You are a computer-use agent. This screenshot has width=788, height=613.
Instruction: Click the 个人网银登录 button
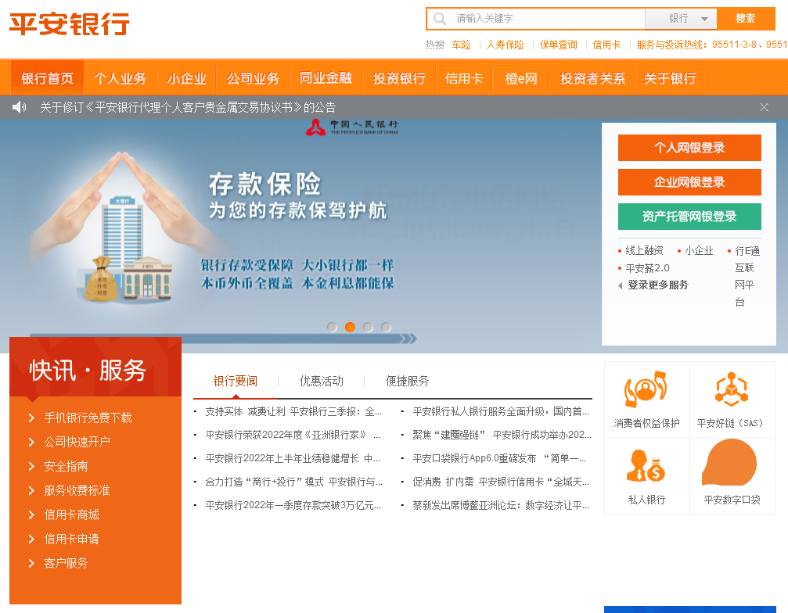click(x=689, y=148)
